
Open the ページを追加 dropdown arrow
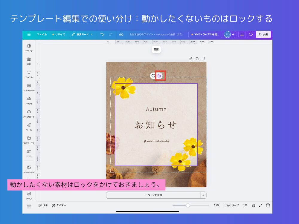coord(203,195)
